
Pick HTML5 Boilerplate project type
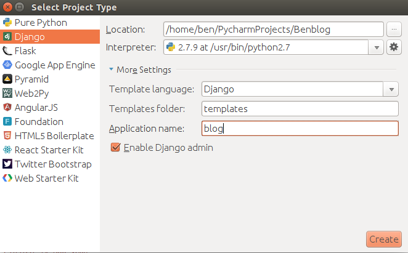coord(50,135)
